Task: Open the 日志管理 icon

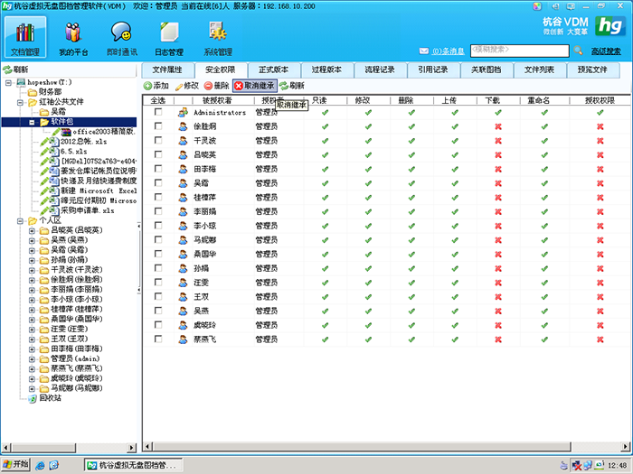Action: click(169, 33)
